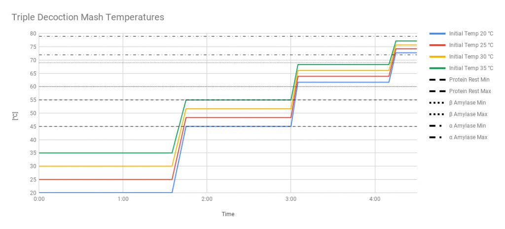
Task: Click the chart title Triple Decoction Mash Temperatures
Action: (88, 17)
